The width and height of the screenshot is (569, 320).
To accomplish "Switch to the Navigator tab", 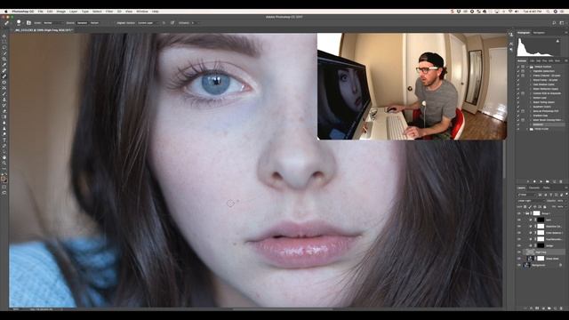I will [539, 33].
